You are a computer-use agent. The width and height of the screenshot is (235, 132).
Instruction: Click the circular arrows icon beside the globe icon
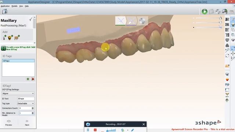point(218,11)
